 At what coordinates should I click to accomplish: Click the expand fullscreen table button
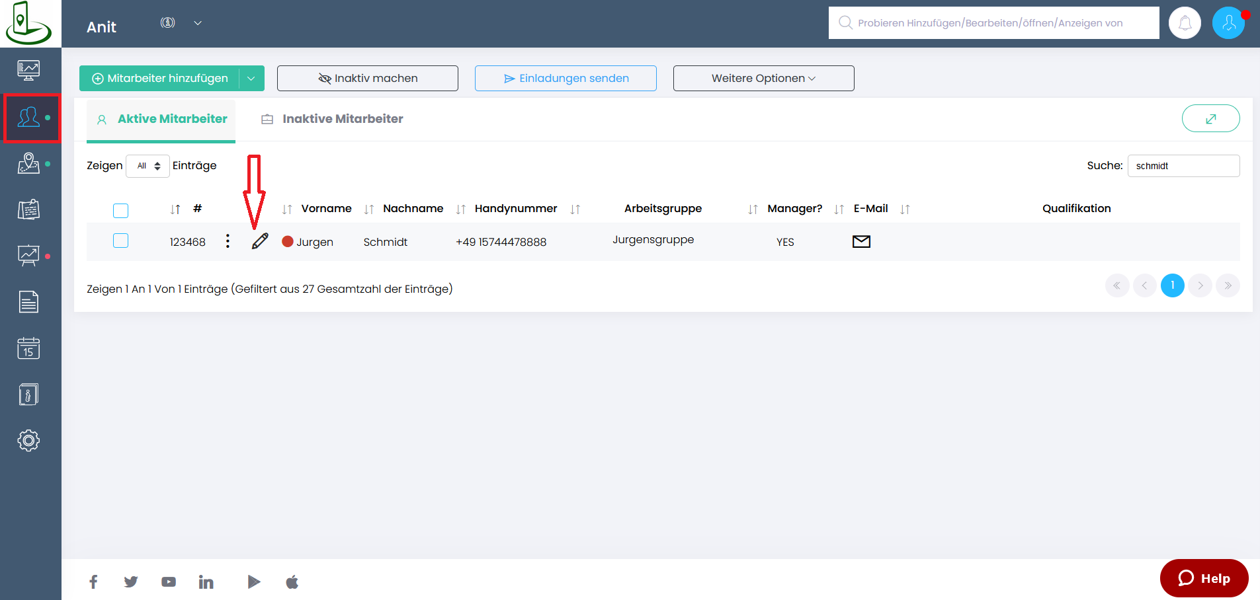click(1210, 119)
